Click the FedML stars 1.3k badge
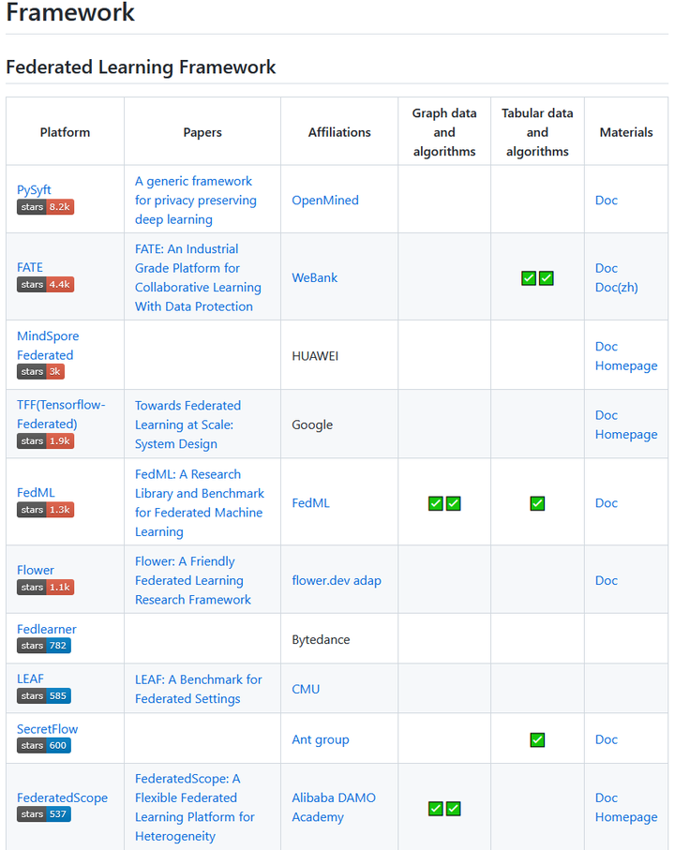Screen dimensions: 675x850 coord(45,510)
